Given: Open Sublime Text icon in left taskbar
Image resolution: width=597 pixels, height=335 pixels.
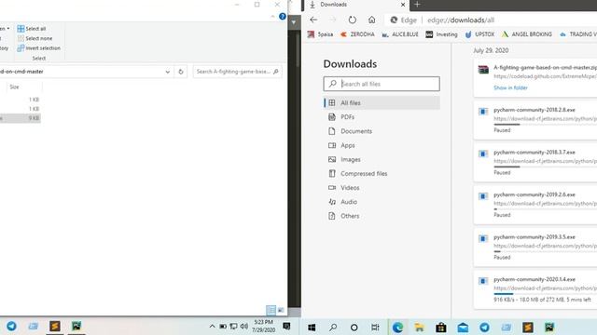Looking at the screenshot, I should pyautogui.click(x=55, y=326).
